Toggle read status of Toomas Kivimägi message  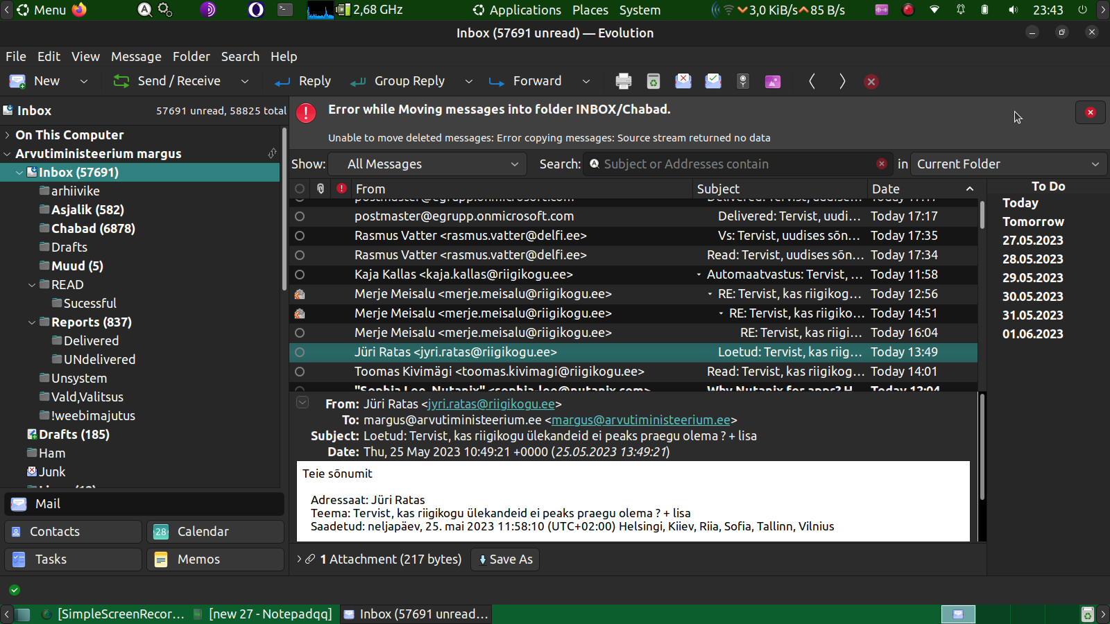tap(300, 372)
